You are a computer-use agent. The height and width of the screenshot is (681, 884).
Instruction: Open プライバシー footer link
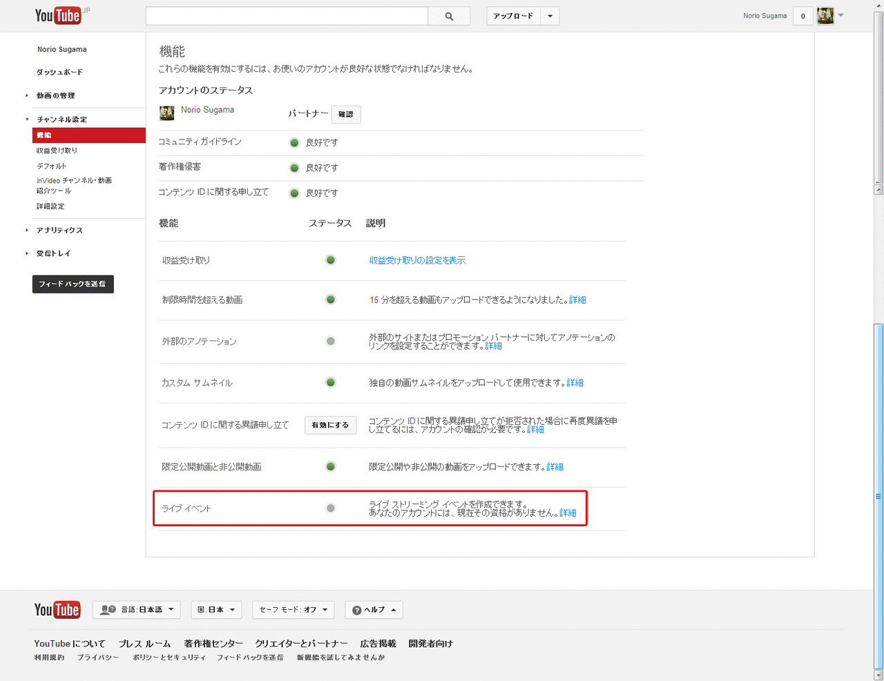pos(98,658)
